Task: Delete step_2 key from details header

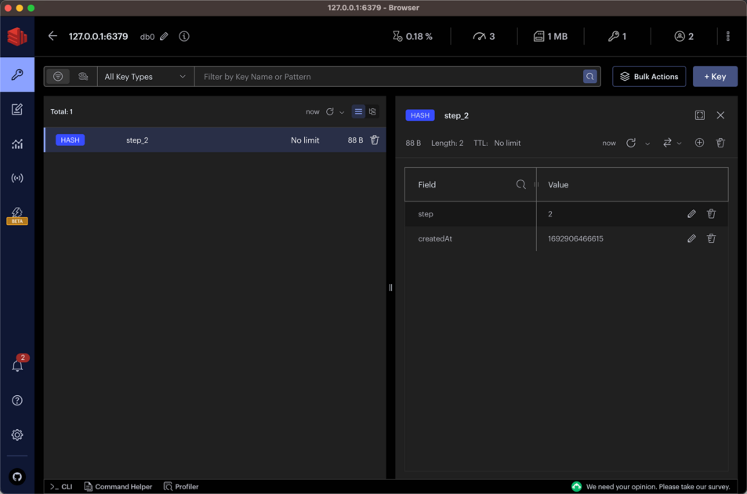Action: coord(720,143)
